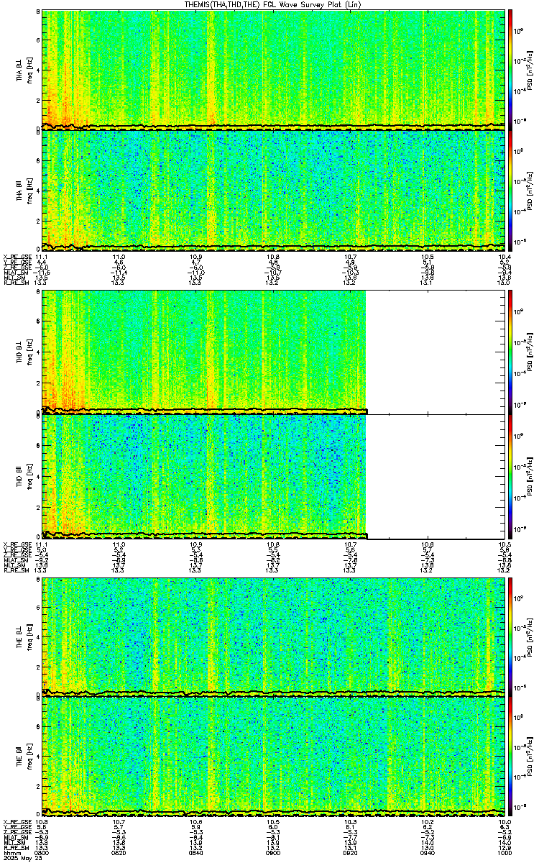Click the 'THA B⊥ freq [Hz]' axis label
The image size is (539, 863).
click(x=24, y=70)
